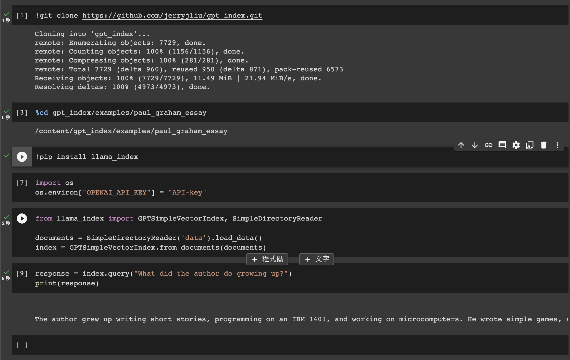Click execution counter [9] of the query cell

pos(22,273)
